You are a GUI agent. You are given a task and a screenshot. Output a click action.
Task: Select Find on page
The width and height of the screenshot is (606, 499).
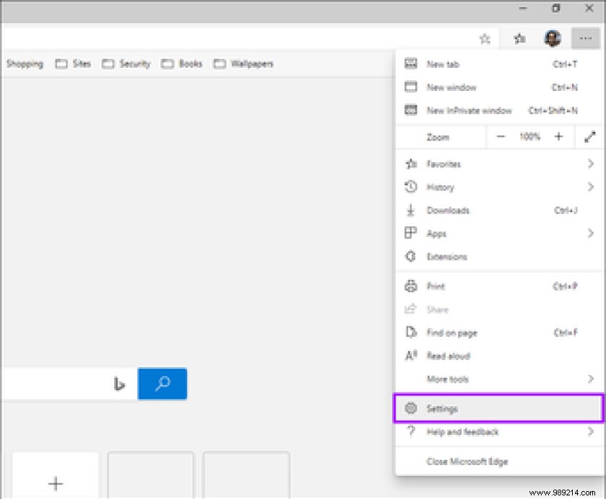[451, 332]
